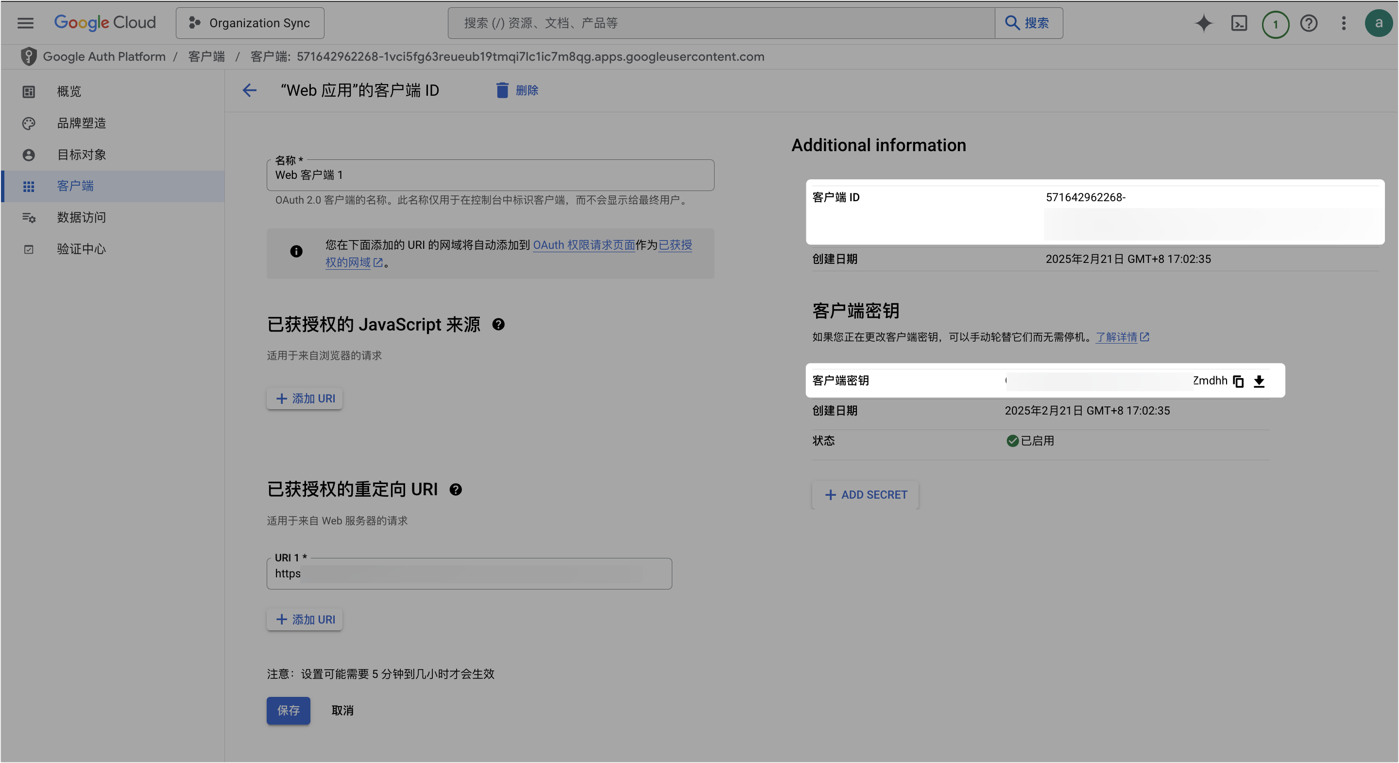Open 概览 in the sidebar
Viewport: 1399px width, 763px height.
click(113, 91)
